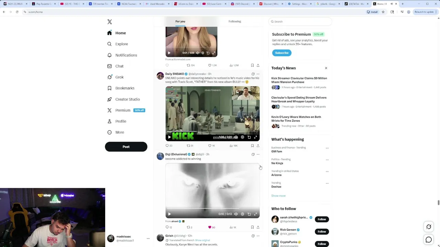Share the Daily SNEAKO post
The height and width of the screenshot is (247, 440).
pos(258,146)
